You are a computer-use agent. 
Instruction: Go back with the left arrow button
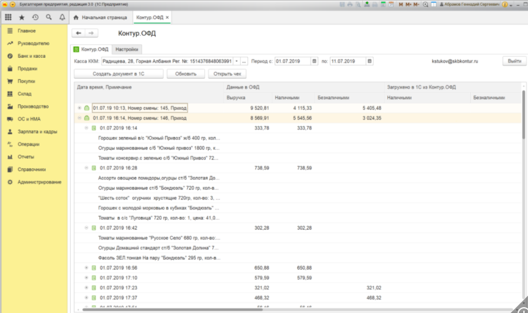click(79, 34)
